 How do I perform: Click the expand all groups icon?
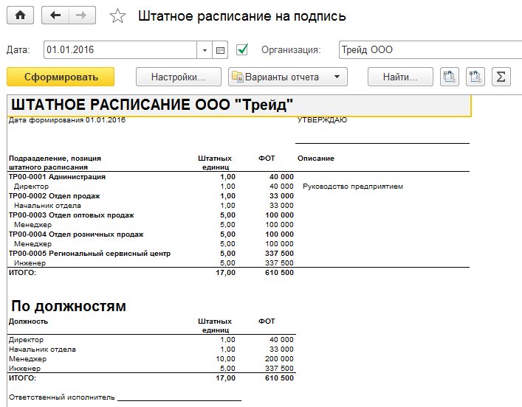(x=450, y=77)
